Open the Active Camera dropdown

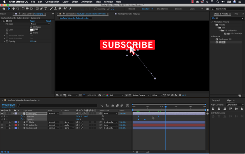point(141,95)
